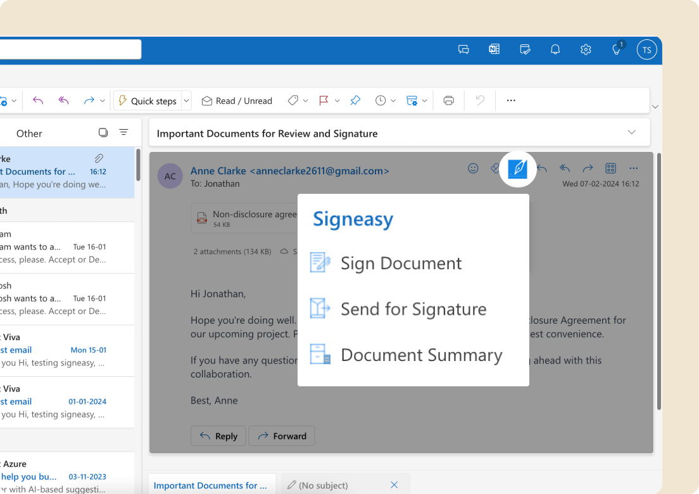Image resolution: width=699 pixels, height=494 pixels.
Task: Collapse the subject header with its chevron
Action: [631, 132]
